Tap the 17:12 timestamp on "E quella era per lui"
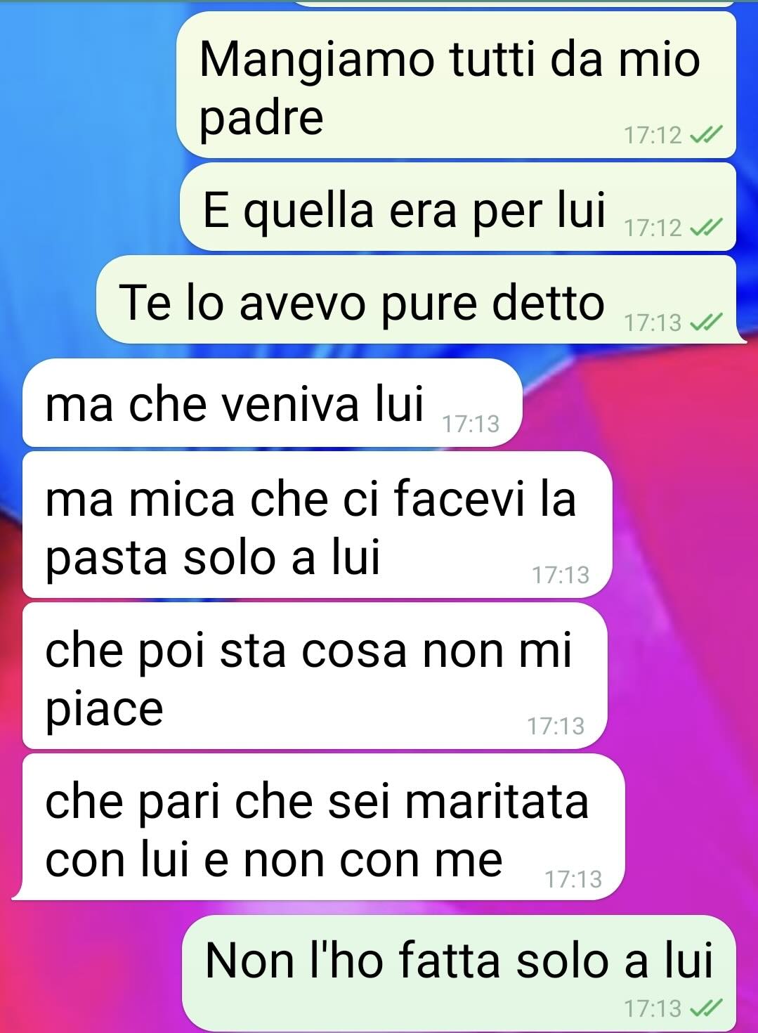The width and height of the screenshot is (758, 1033). click(653, 228)
